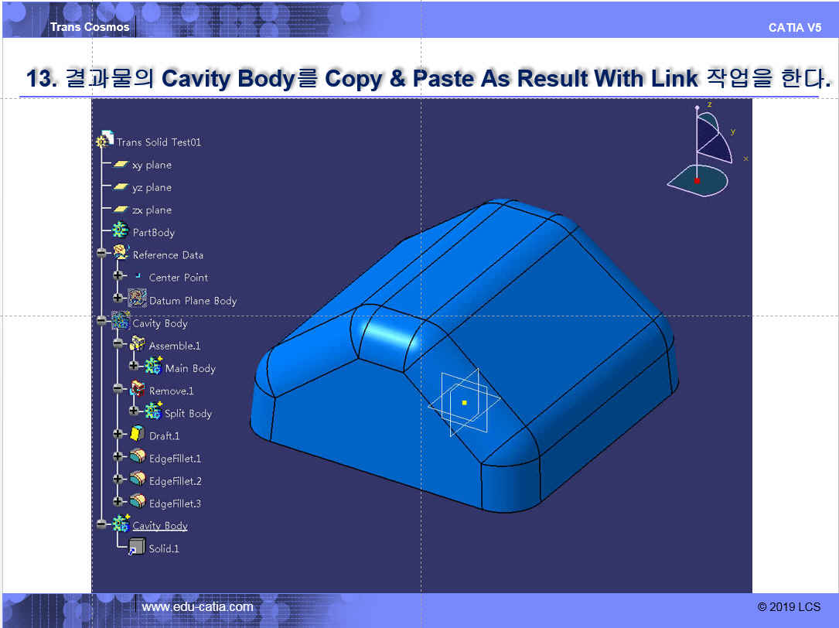Click the Main Body gear icon

153,366
